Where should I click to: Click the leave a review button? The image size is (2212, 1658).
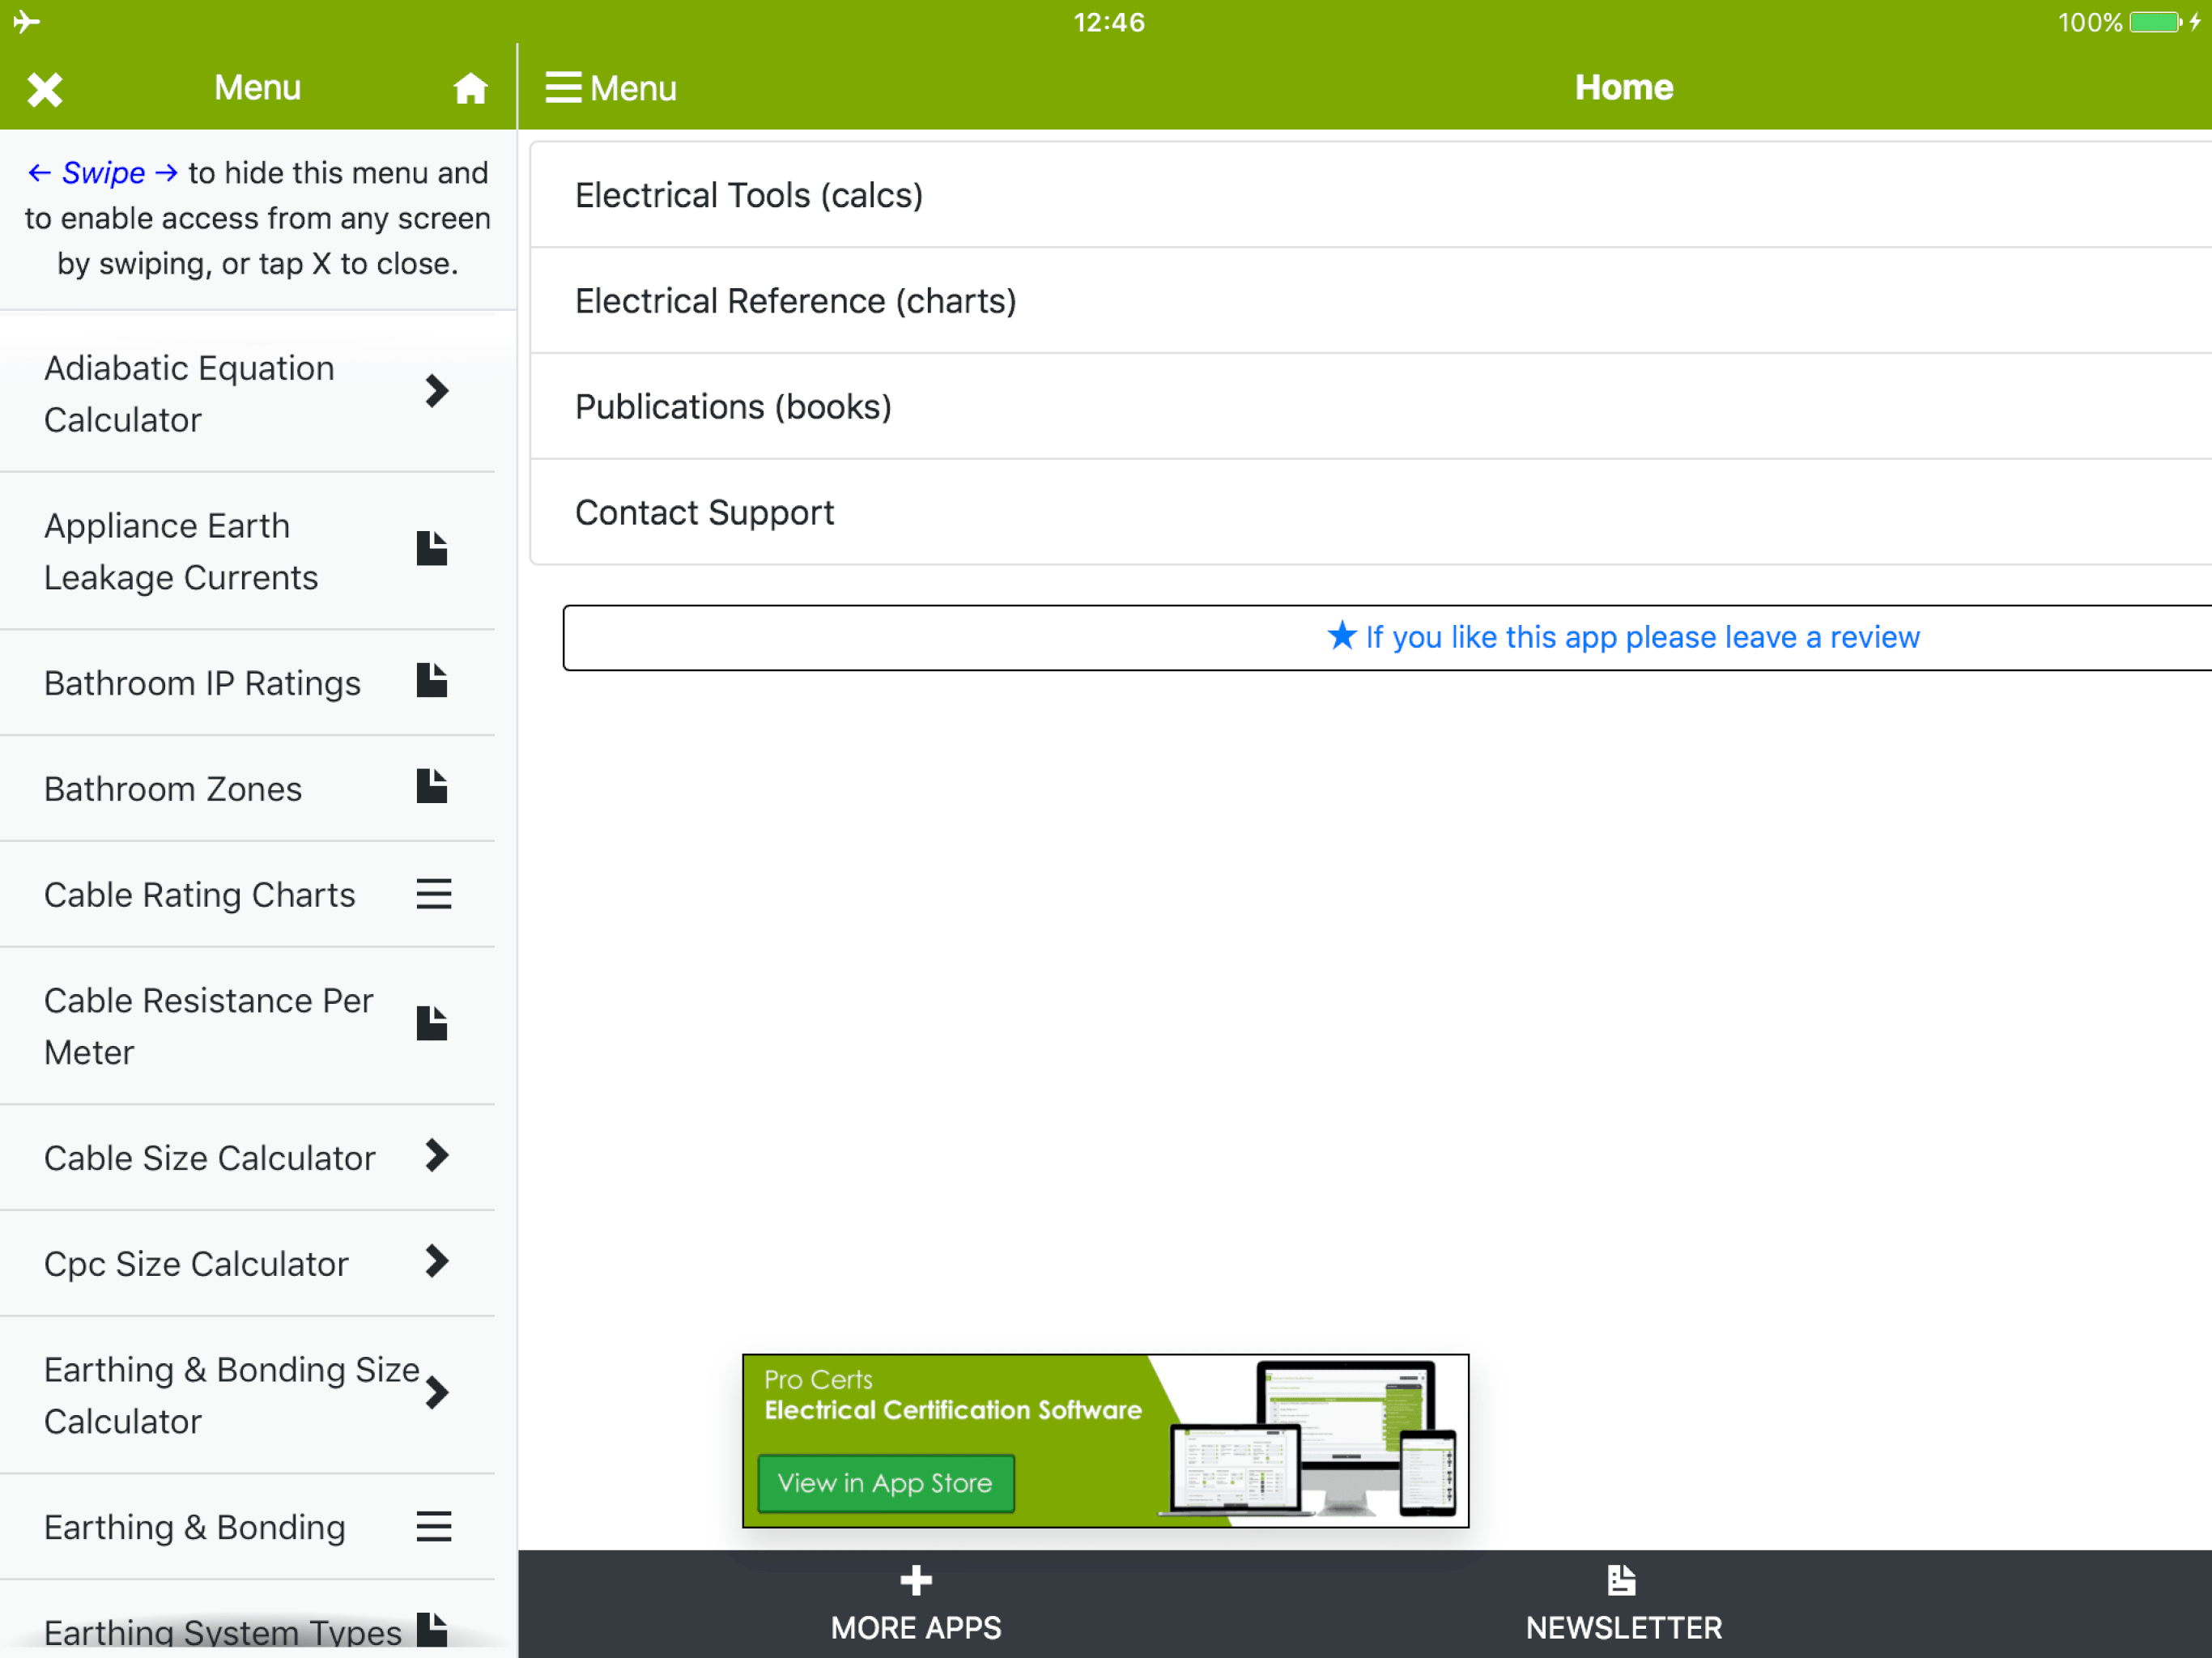pyautogui.click(x=1622, y=637)
